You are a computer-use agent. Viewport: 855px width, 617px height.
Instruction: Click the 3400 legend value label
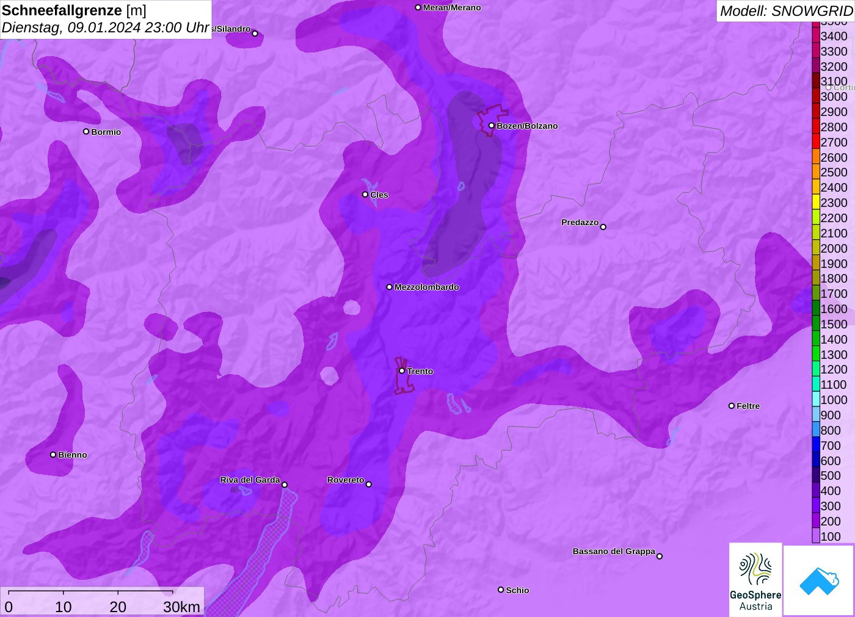[834, 36]
